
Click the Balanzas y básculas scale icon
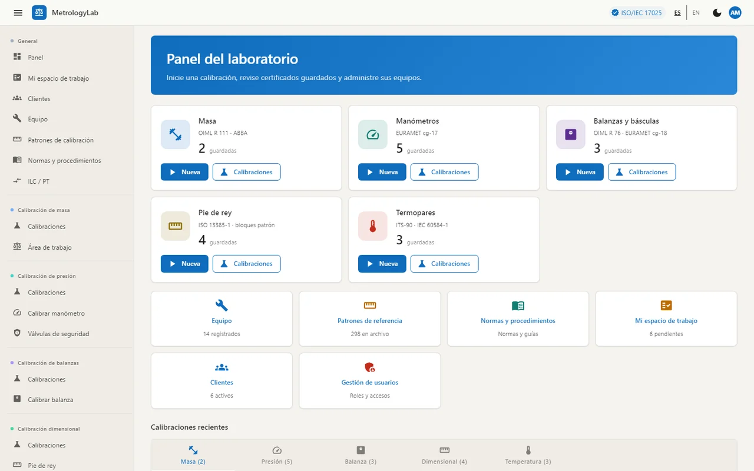pyautogui.click(x=570, y=135)
